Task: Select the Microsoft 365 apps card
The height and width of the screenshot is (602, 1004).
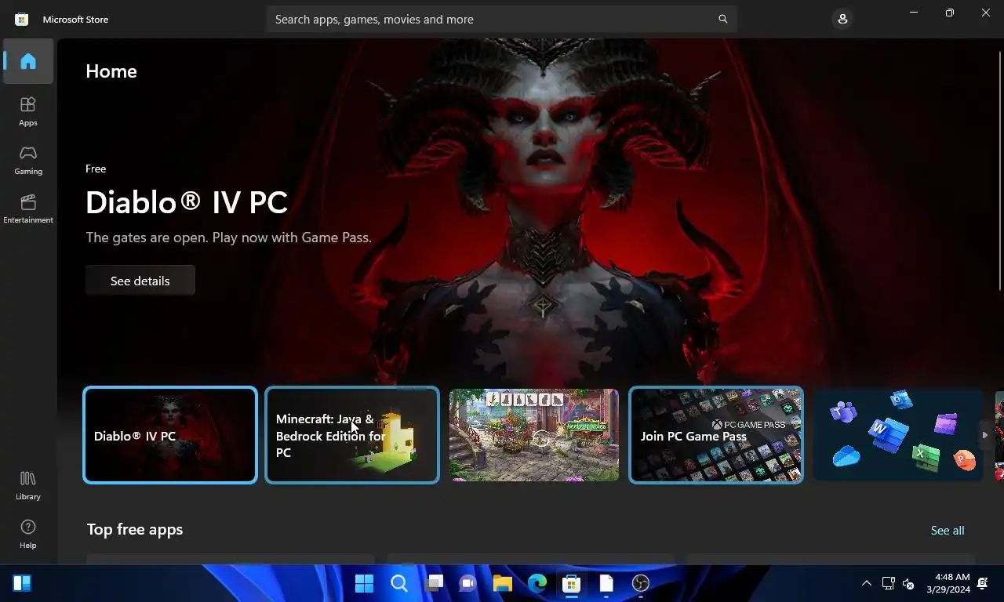Action: 898,435
